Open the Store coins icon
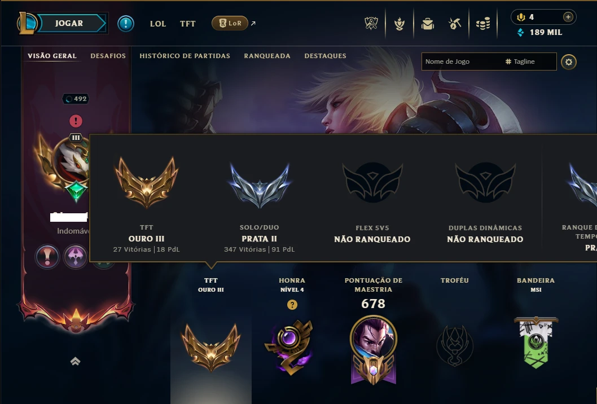Screen dimensions: 597x404 [x=483, y=24]
